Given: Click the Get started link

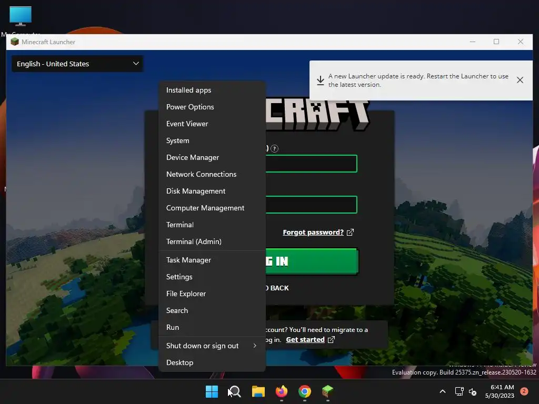Looking at the screenshot, I should point(305,340).
